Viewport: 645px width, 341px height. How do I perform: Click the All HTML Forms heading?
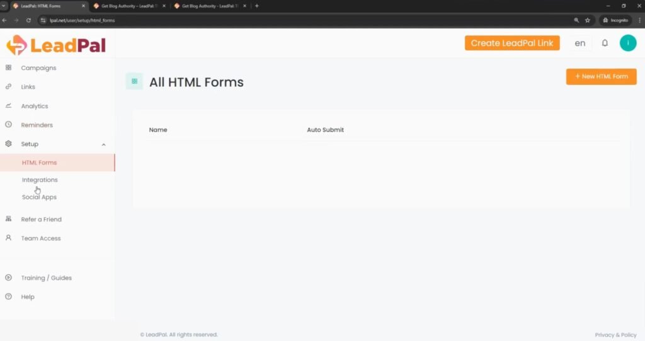[197, 82]
